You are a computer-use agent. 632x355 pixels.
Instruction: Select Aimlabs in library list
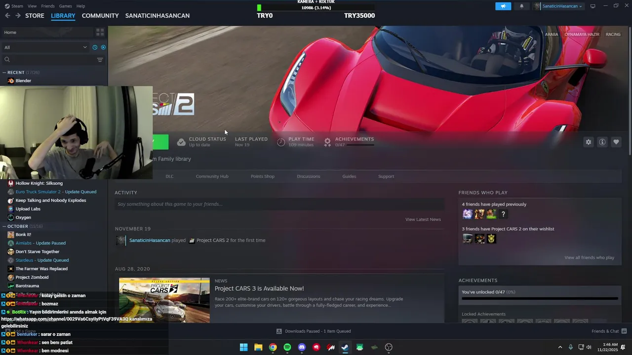click(40, 243)
